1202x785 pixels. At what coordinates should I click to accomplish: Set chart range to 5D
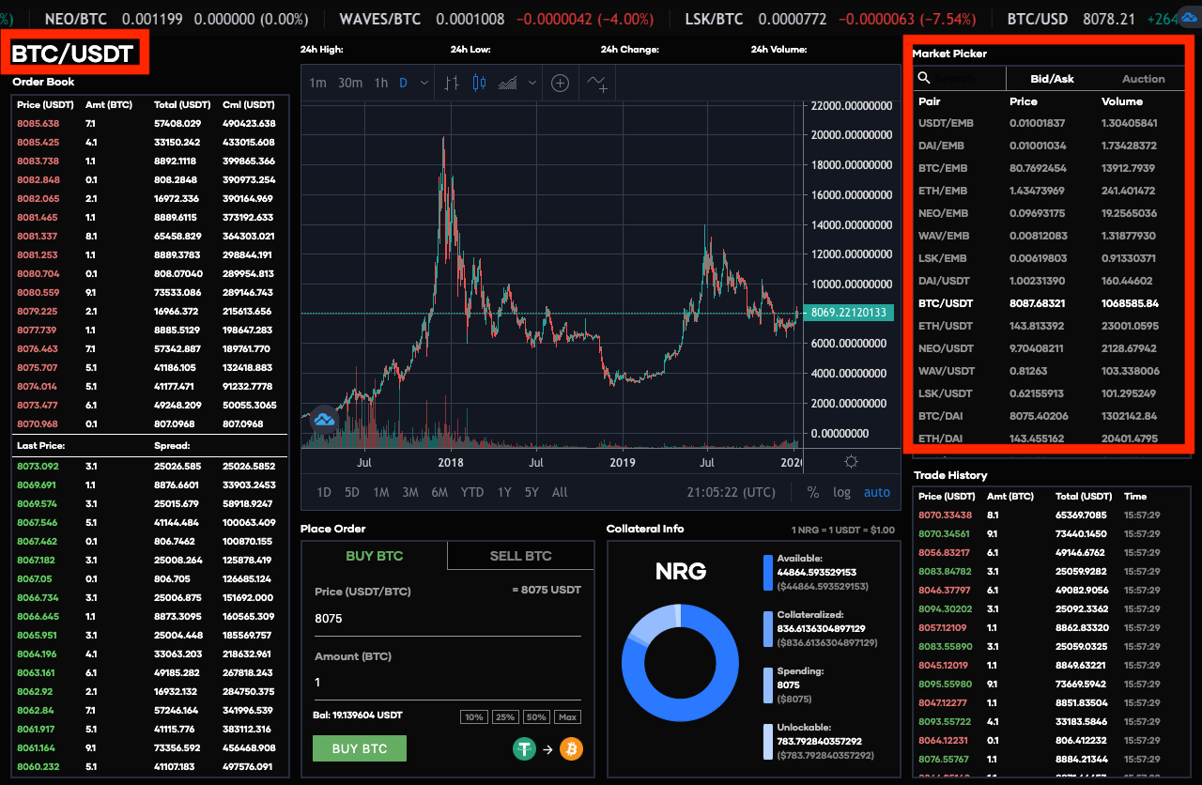[352, 492]
